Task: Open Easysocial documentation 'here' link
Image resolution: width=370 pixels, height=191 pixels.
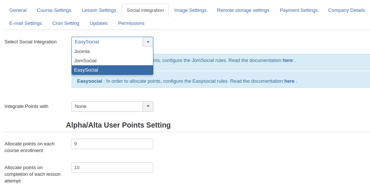Action: click(289, 81)
